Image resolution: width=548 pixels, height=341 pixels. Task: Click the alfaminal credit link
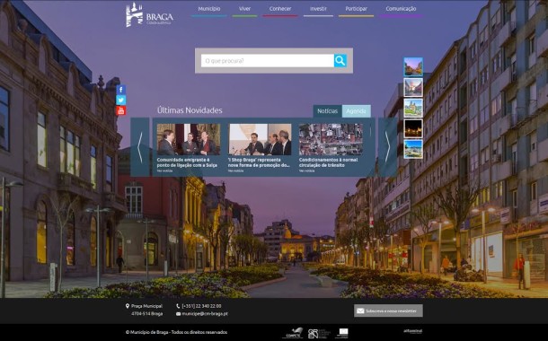[412, 331]
